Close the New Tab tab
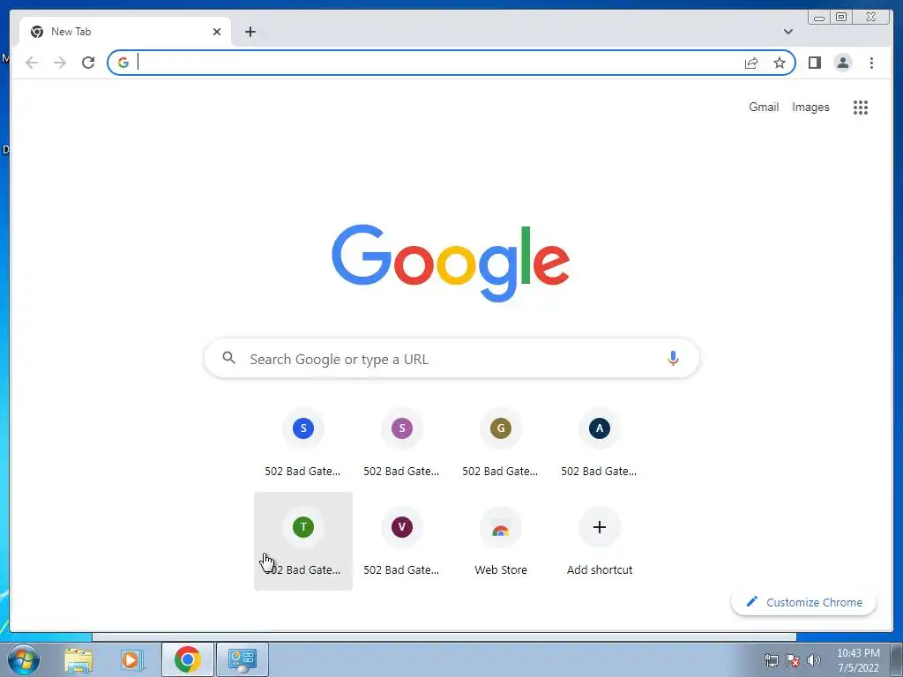903x677 pixels. point(217,32)
